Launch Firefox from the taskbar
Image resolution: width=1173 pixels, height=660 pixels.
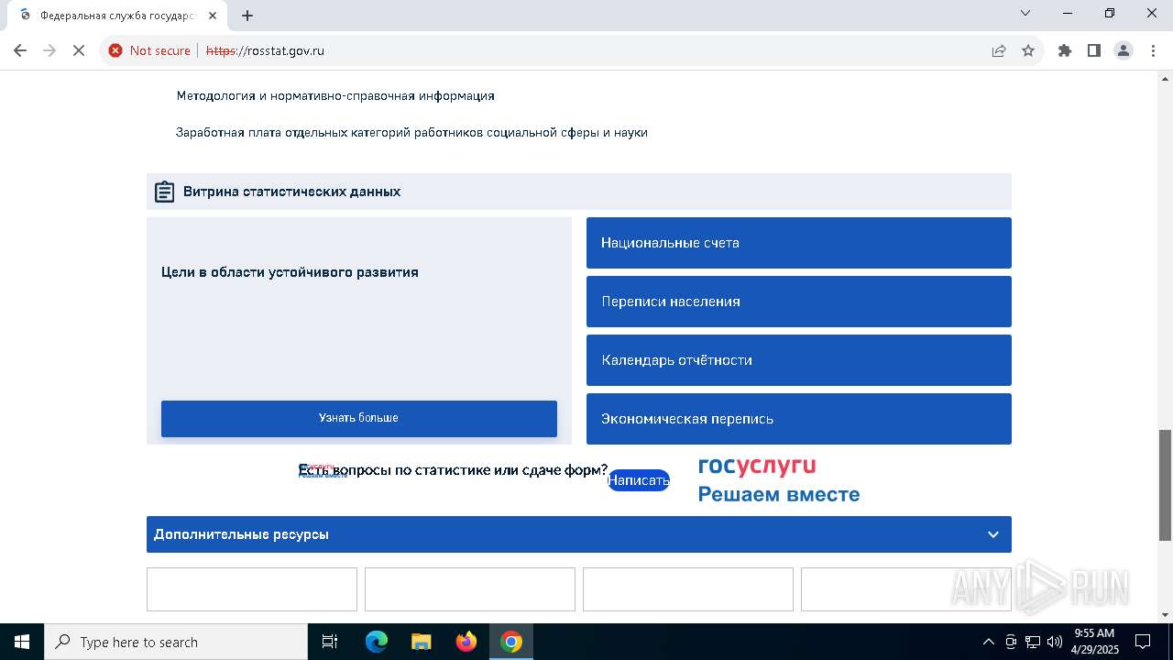466,642
